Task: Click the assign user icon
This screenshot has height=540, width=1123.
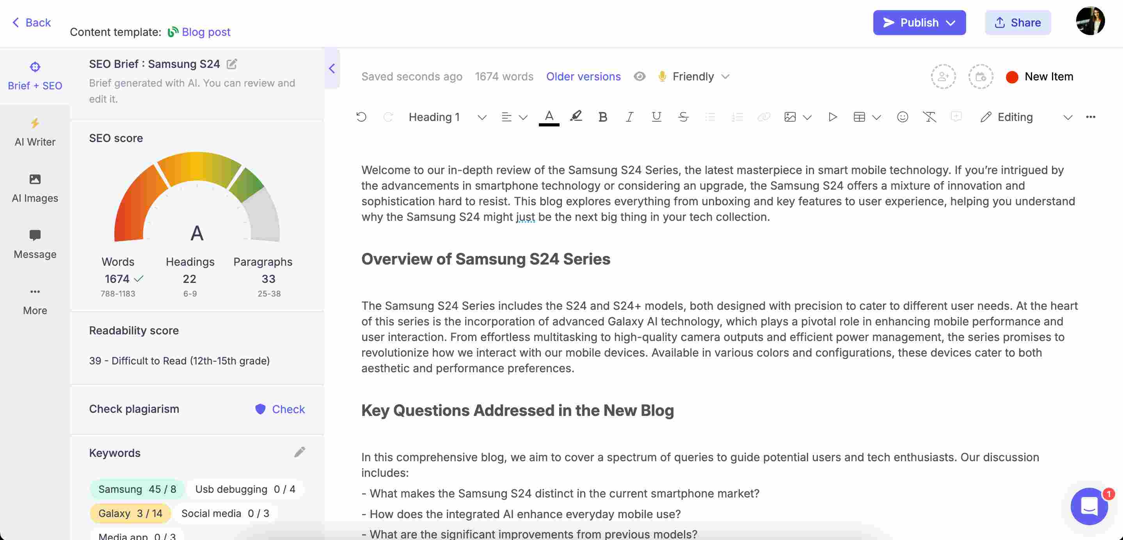Action: 943,77
